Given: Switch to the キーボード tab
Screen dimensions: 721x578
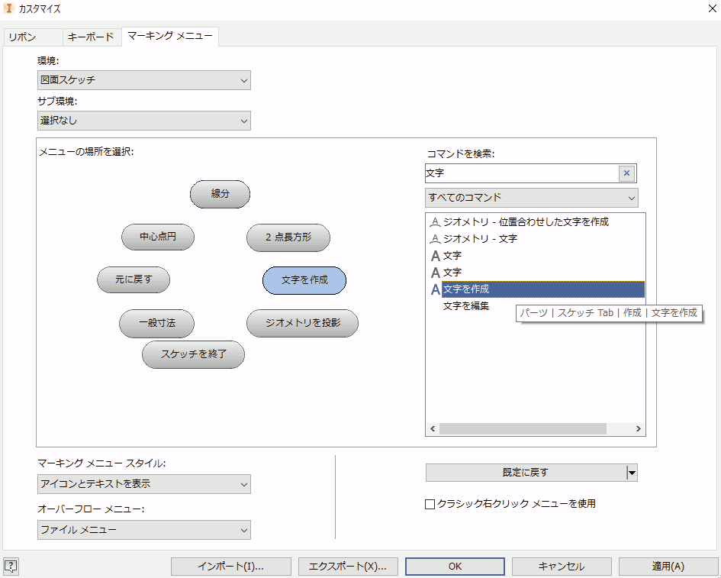Looking at the screenshot, I should pos(90,37).
